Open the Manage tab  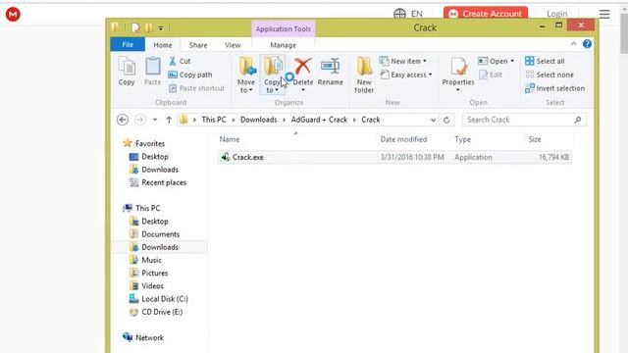coord(284,45)
